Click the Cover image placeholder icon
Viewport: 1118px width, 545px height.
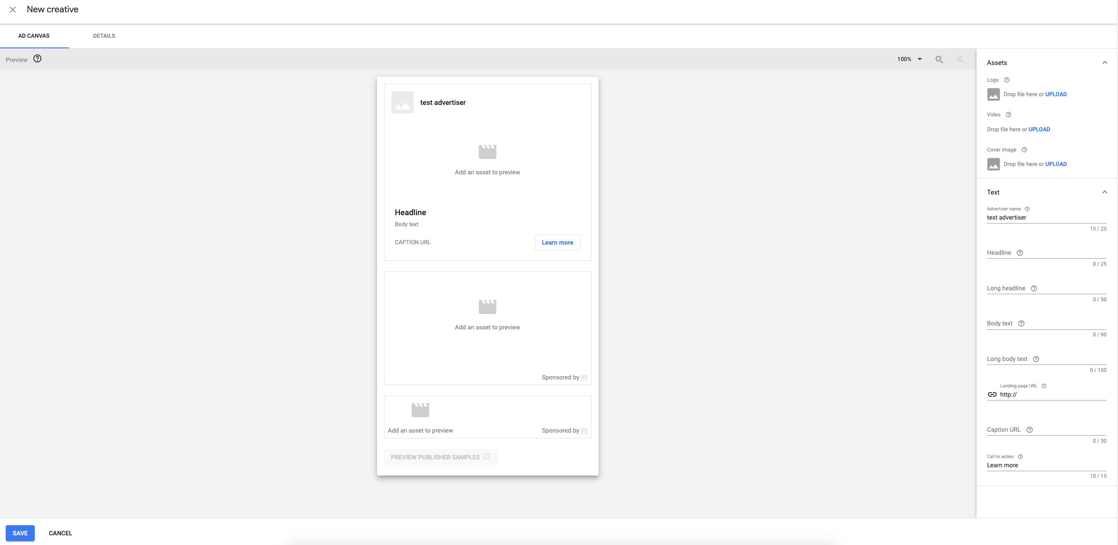(x=993, y=164)
